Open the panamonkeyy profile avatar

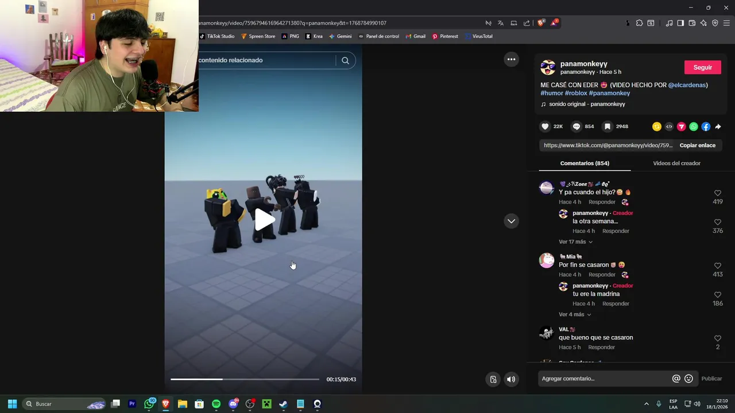pyautogui.click(x=548, y=67)
